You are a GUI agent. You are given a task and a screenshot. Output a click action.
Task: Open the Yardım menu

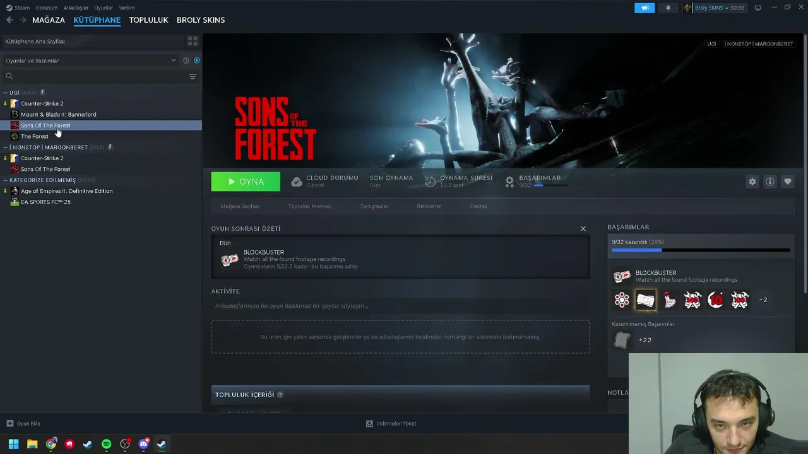pos(126,8)
